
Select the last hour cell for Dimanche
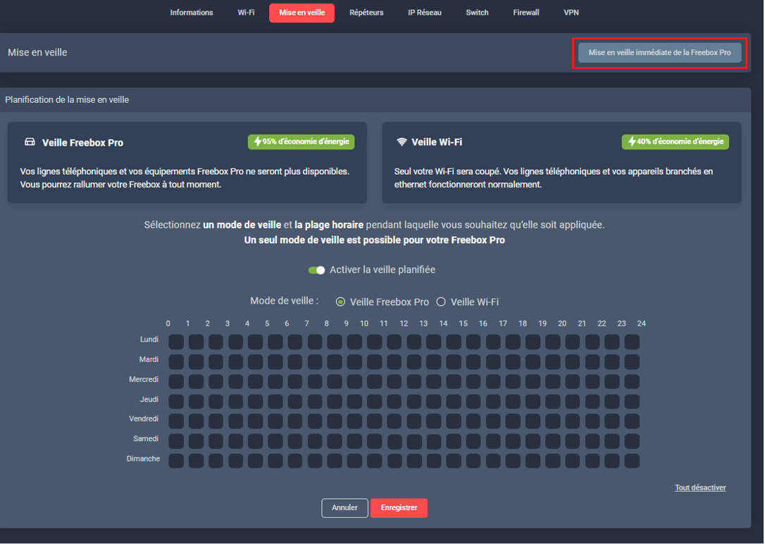(632, 462)
